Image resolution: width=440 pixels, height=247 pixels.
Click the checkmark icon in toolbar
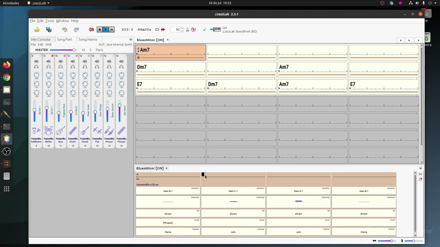click(205, 30)
